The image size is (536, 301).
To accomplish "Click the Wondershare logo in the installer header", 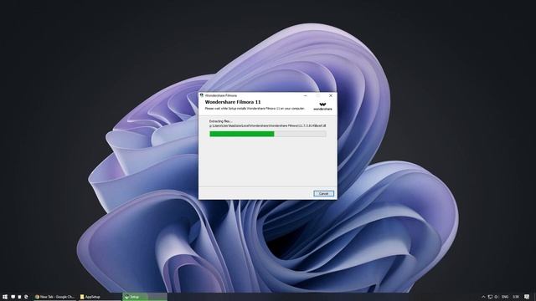I will pos(322,106).
